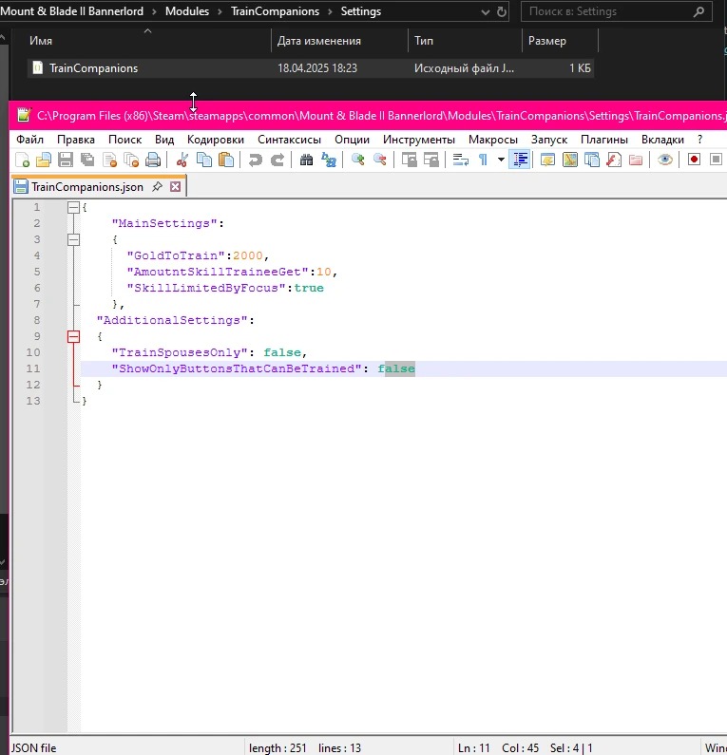
Task: Open the user-defined language dialog icon
Action: [x=547, y=160]
